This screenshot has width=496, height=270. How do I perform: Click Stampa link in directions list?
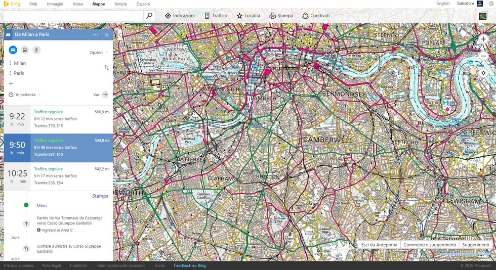100,196
